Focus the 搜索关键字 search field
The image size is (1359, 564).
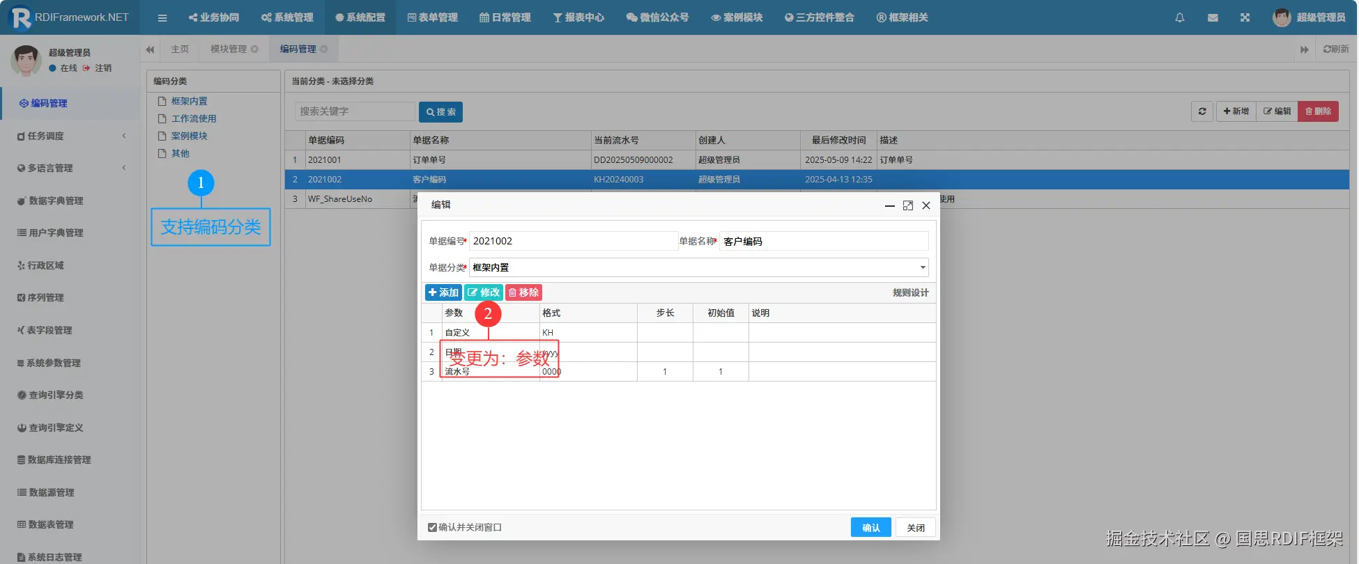[x=355, y=111]
